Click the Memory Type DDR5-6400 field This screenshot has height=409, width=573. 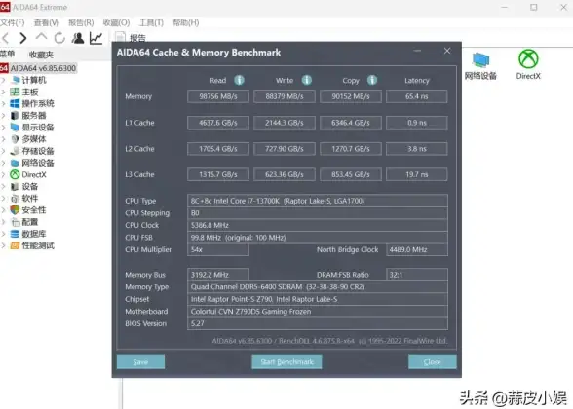coord(318,286)
